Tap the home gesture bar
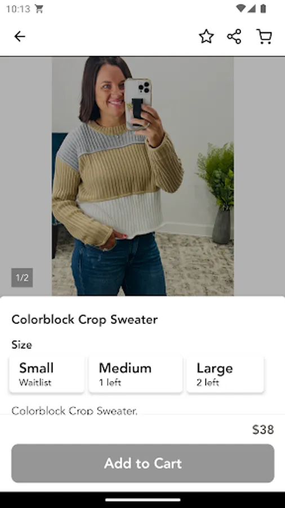The height and width of the screenshot is (508, 285). [143, 500]
